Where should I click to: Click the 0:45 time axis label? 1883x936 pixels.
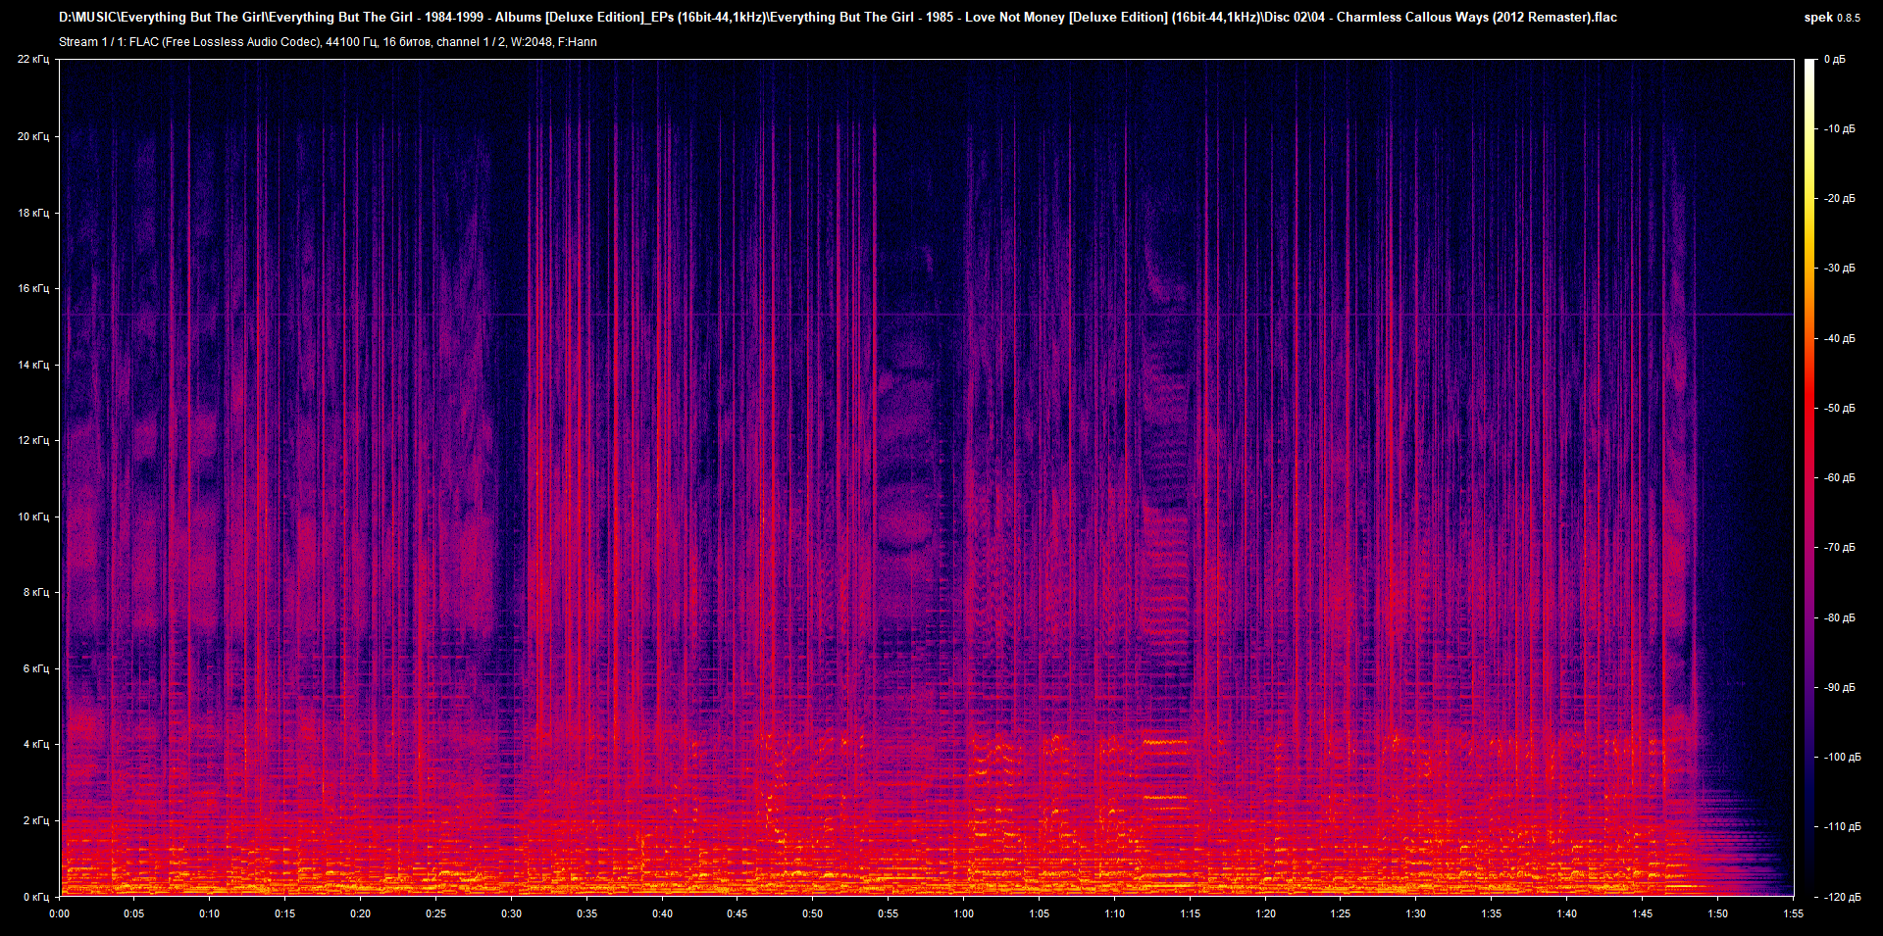tap(738, 913)
